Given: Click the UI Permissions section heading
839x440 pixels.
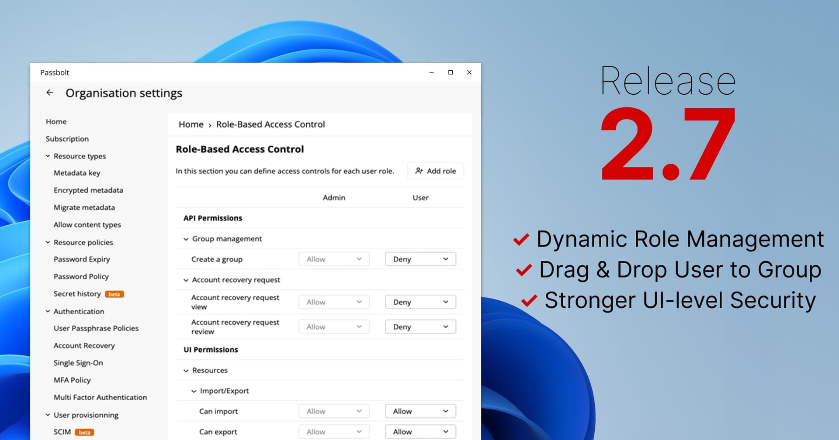Looking at the screenshot, I should (211, 350).
